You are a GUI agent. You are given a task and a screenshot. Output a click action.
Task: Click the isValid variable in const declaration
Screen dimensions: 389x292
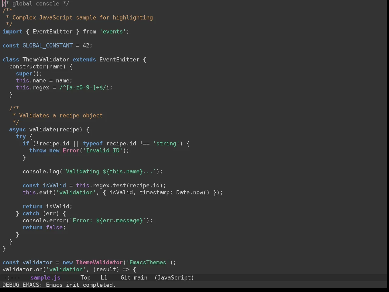[54, 186]
